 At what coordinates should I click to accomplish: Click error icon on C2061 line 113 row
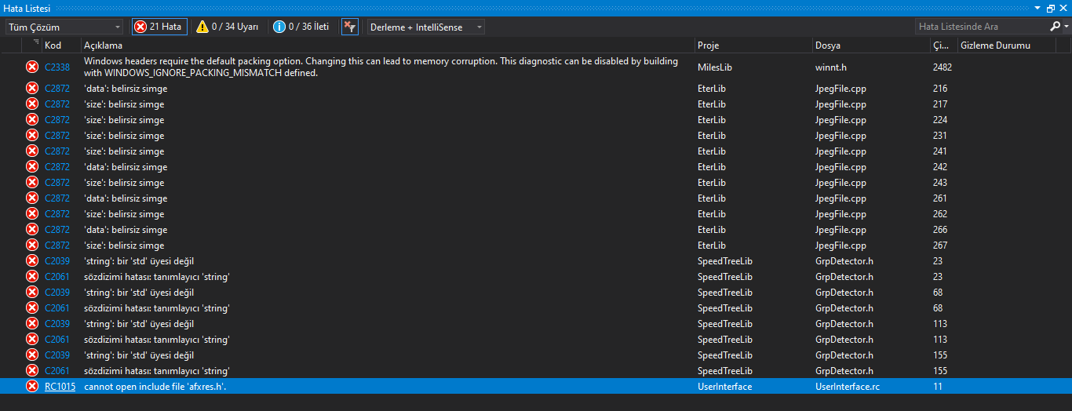32,340
